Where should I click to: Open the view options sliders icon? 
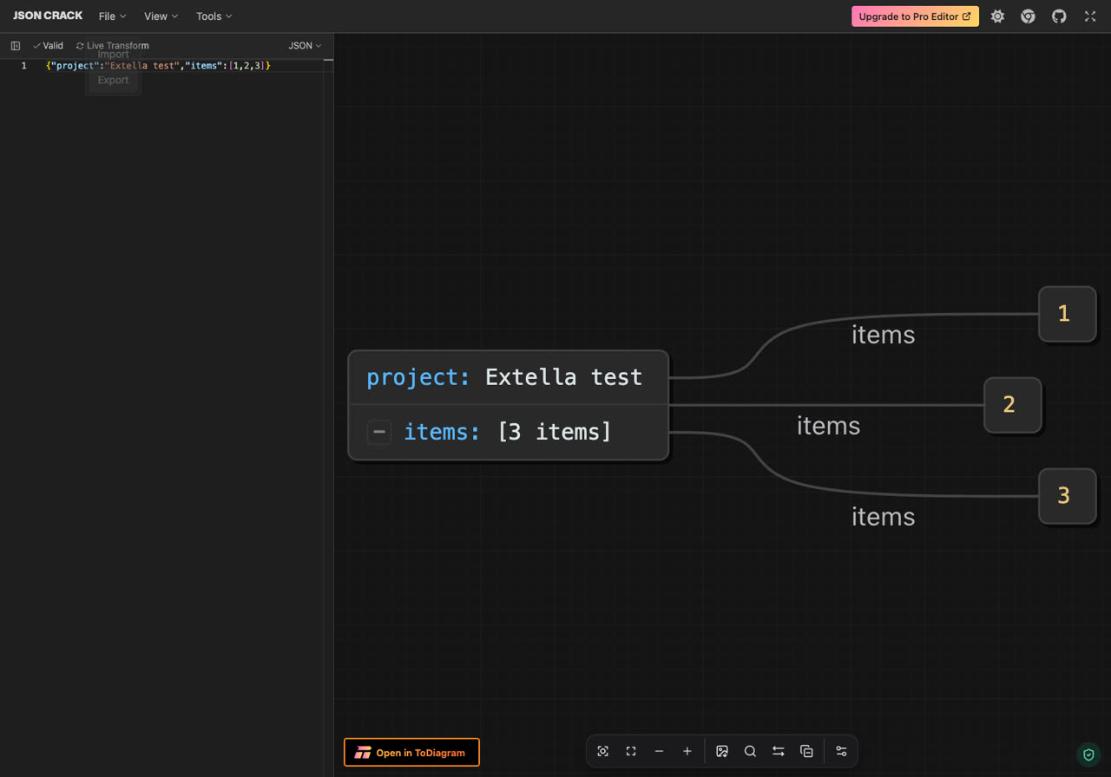[x=841, y=751]
